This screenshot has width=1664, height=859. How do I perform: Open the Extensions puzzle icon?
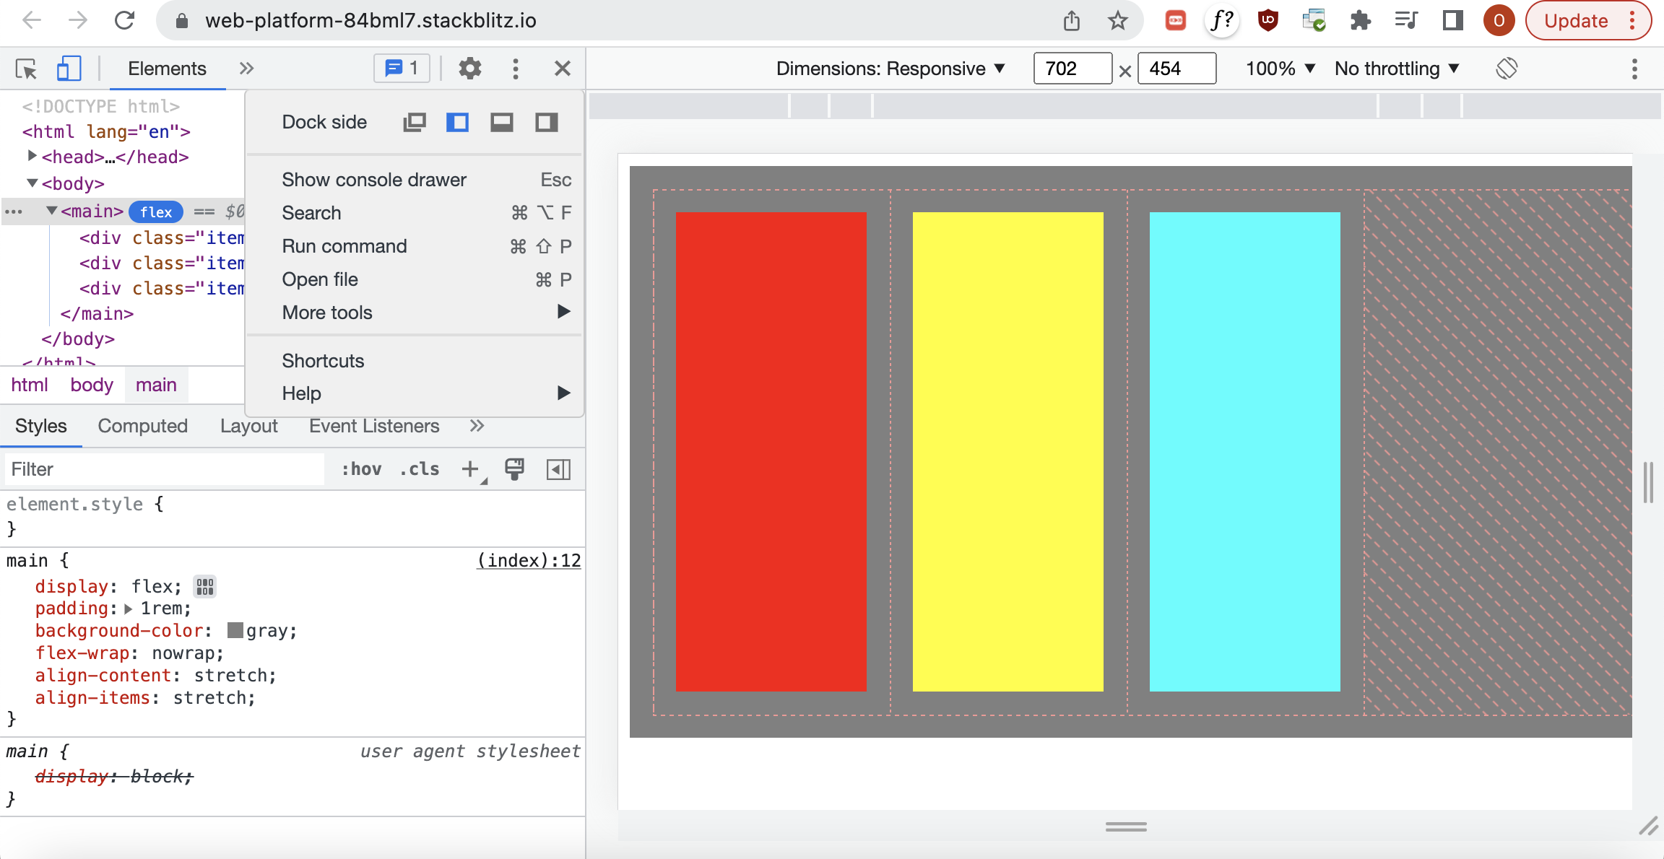[1361, 20]
